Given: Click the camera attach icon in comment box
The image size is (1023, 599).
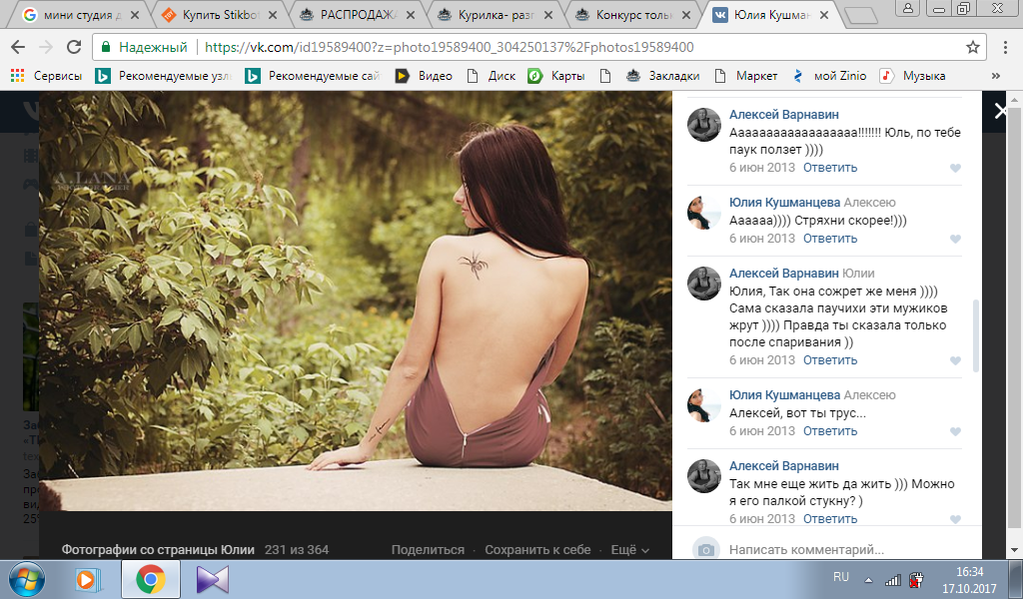Looking at the screenshot, I should (x=706, y=549).
